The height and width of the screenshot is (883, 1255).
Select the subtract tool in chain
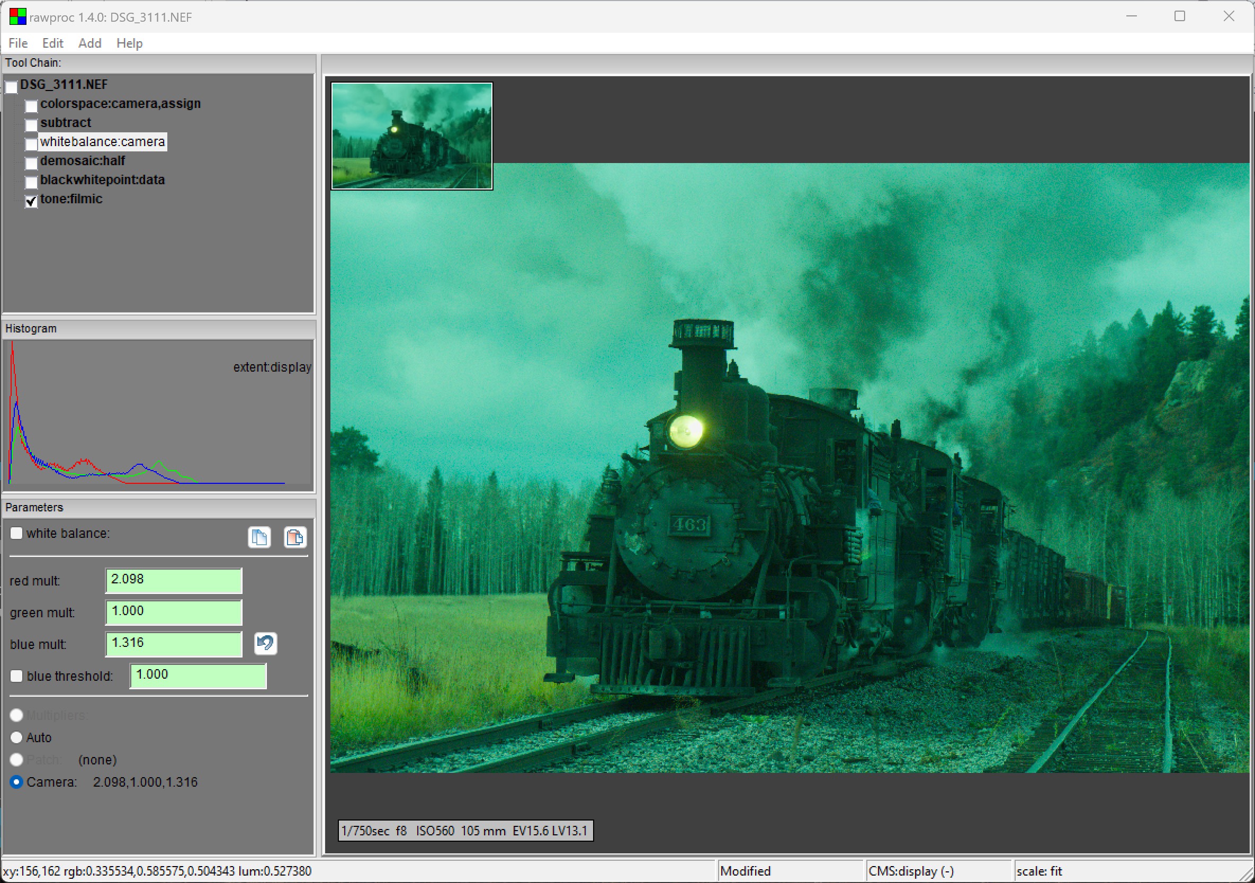(66, 122)
